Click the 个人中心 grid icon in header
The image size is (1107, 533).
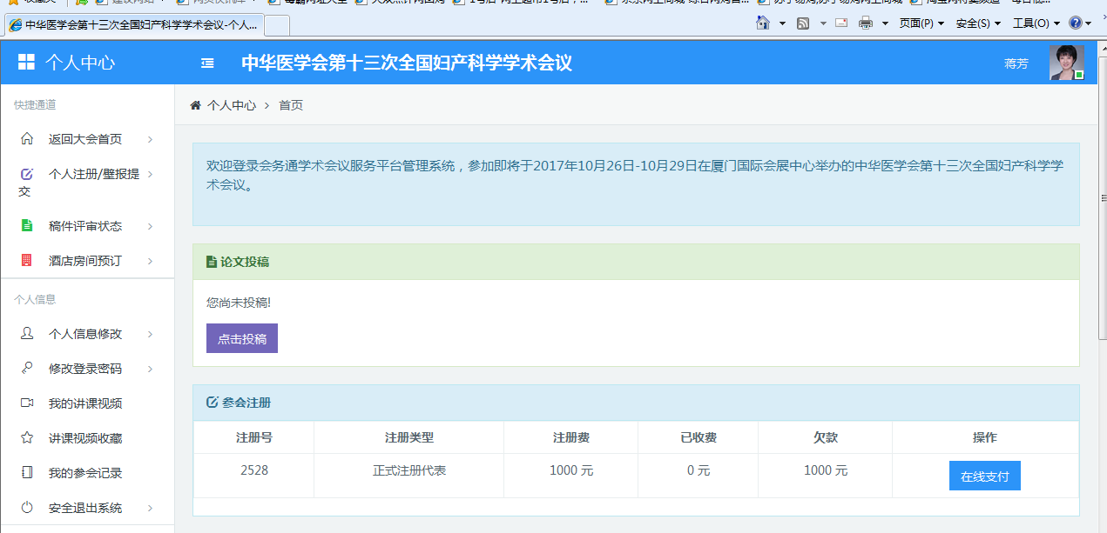click(x=26, y=63)
